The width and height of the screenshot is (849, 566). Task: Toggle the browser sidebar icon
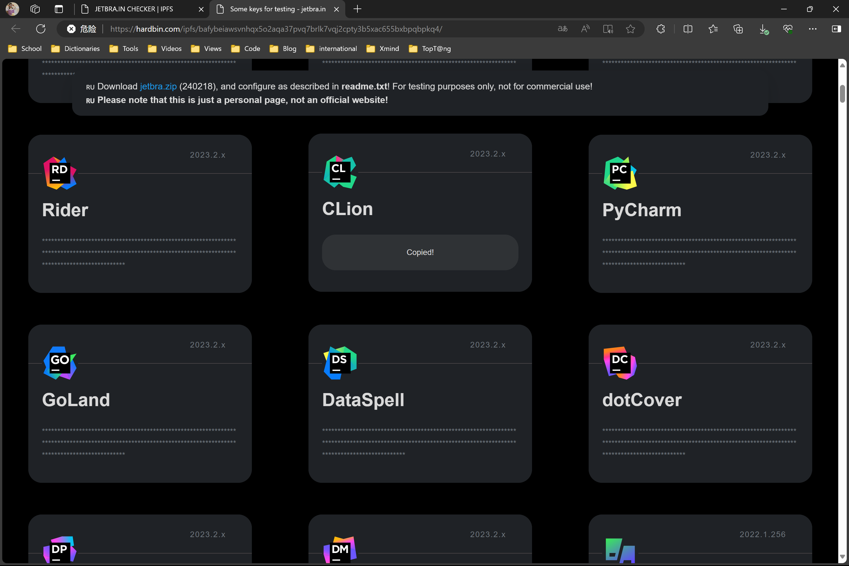(x=836, y=29)
